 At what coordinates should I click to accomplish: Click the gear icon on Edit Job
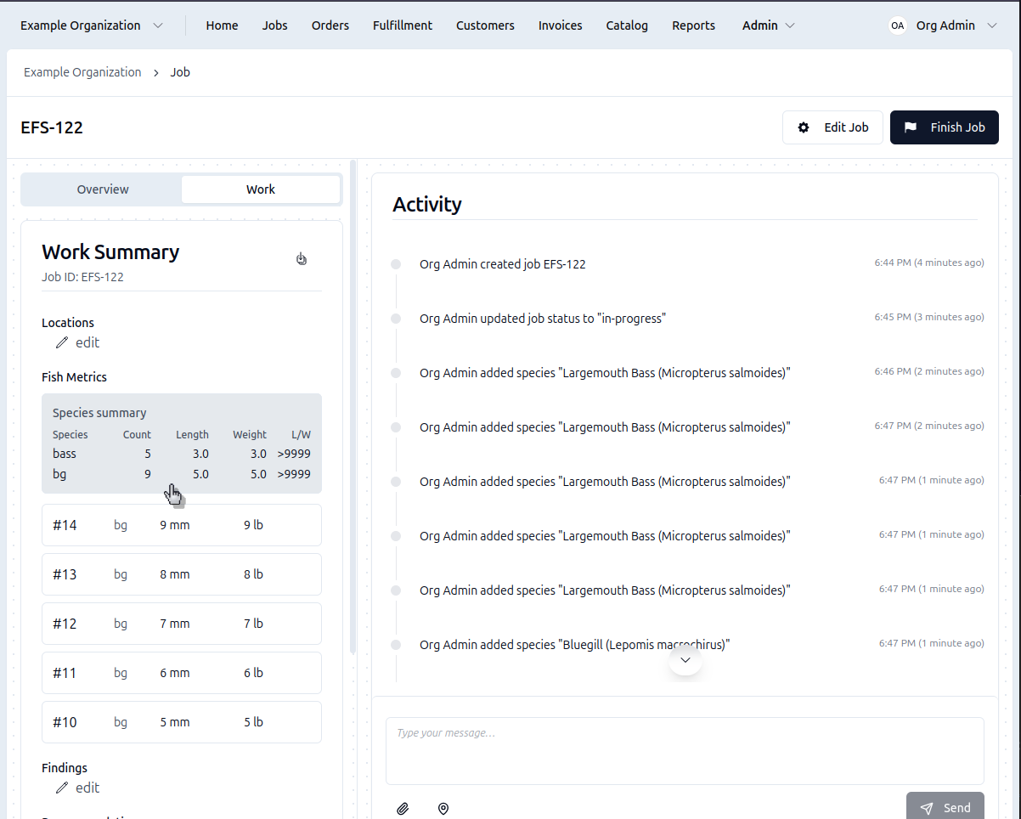tap(804, 127)
